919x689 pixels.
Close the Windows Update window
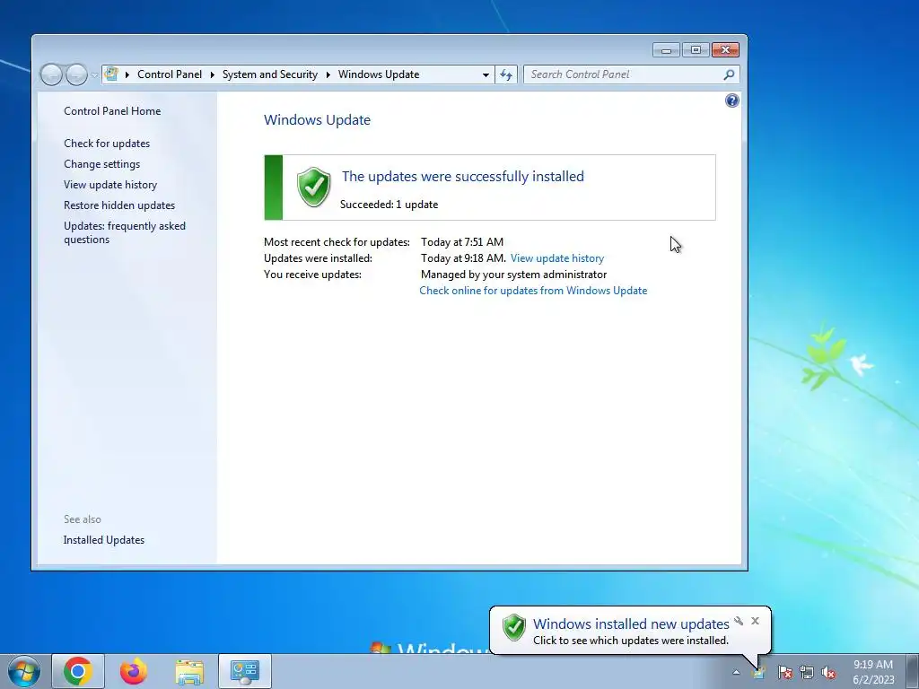725,50
